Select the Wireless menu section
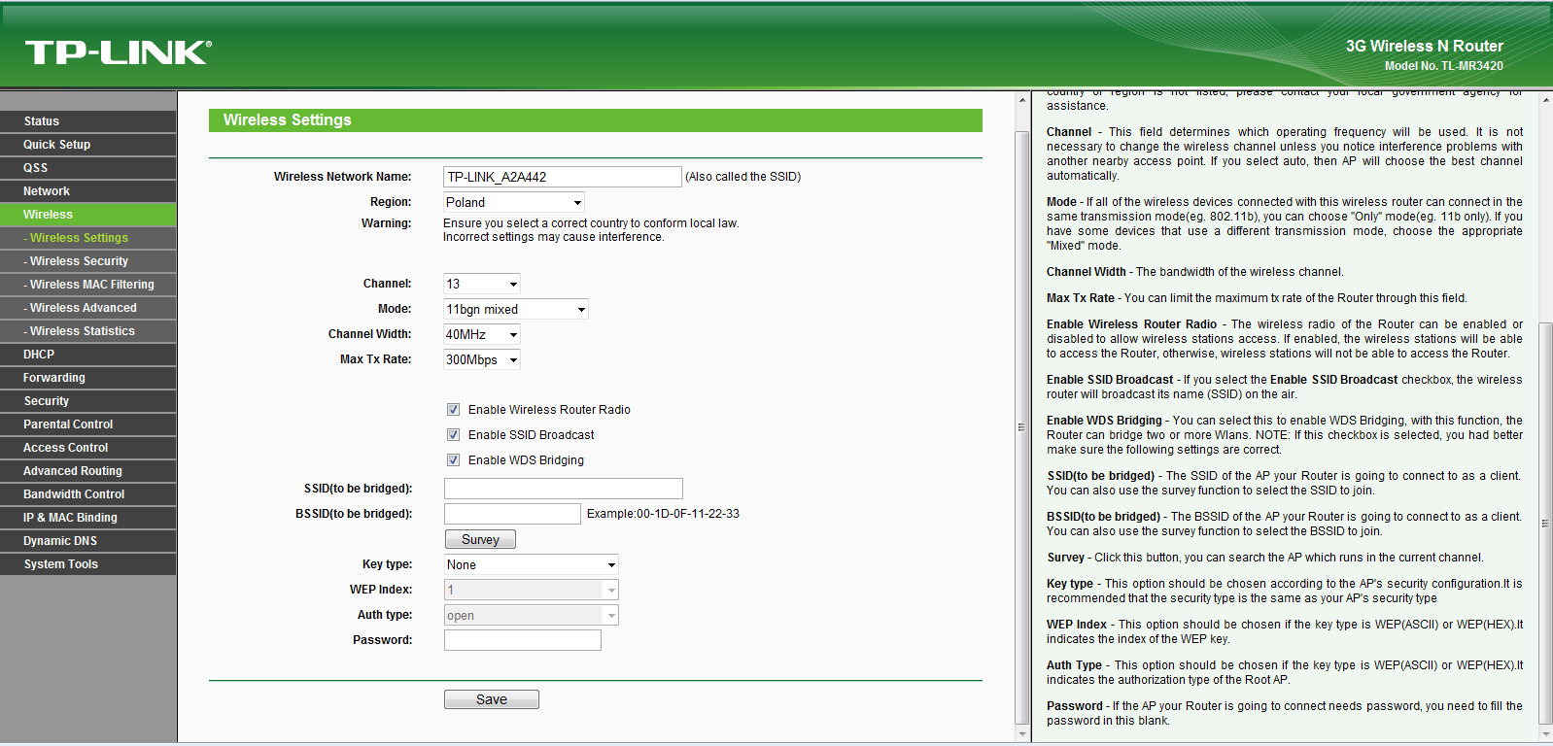The width and height of the screenshot is (1553, 746). [x=88, y=215]
